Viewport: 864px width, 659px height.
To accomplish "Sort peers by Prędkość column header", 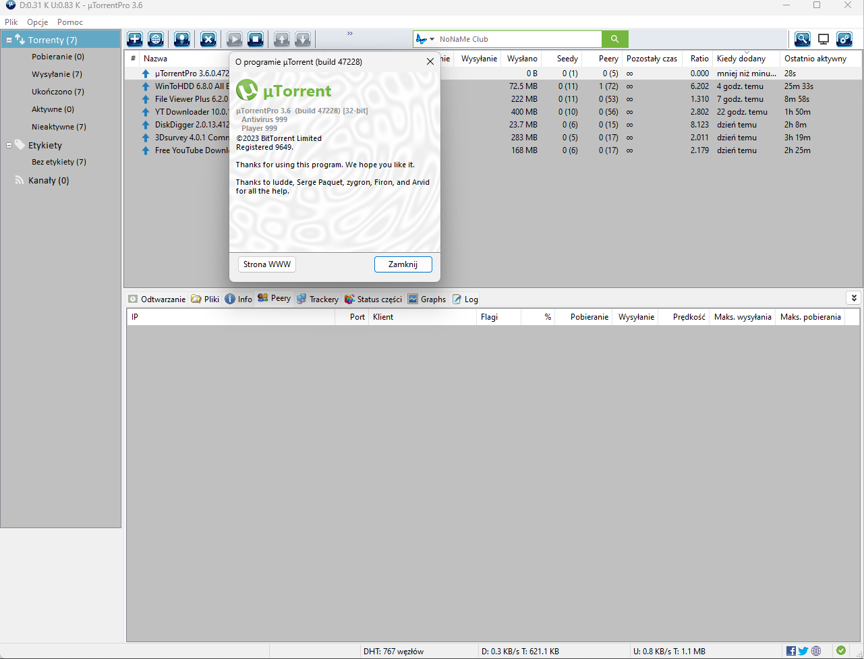I will pyautogui.click(x=683, y=317).
